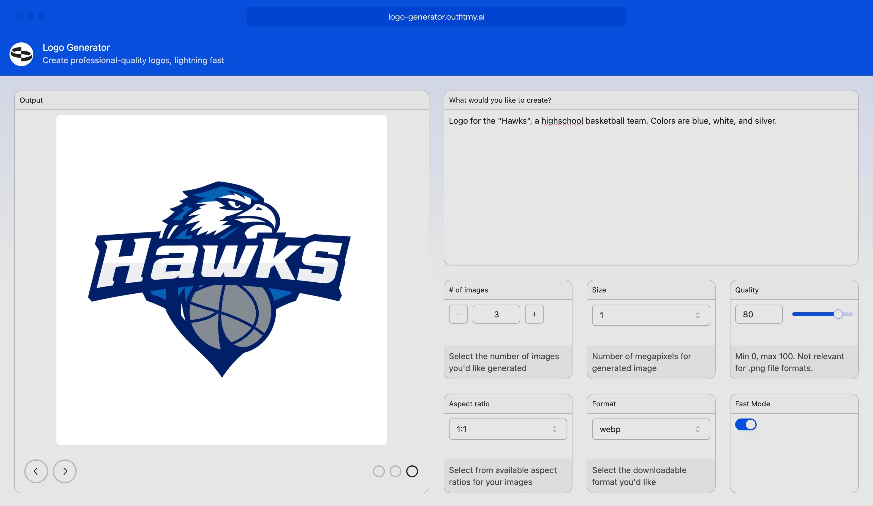Click the 'What would you like to create?' header
The image size is (873, 506).
499,100
